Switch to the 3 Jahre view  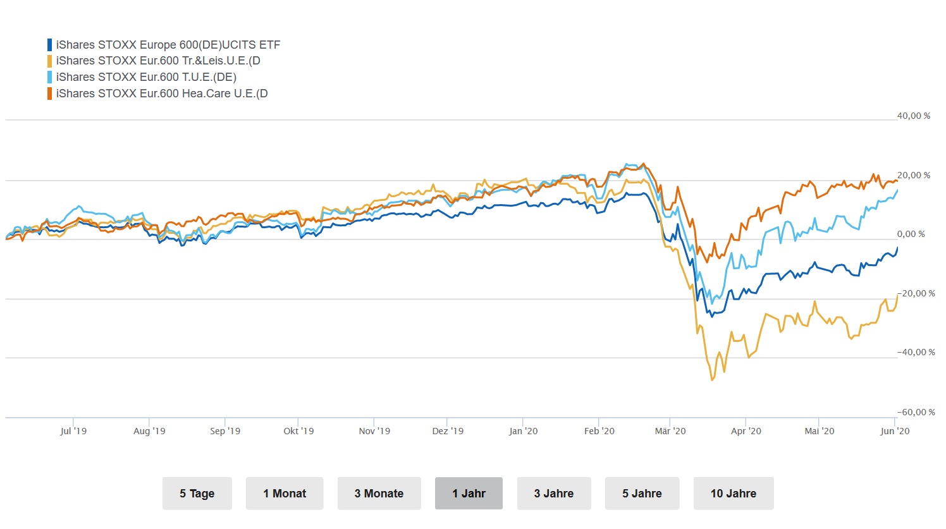(x=554, y=494)
